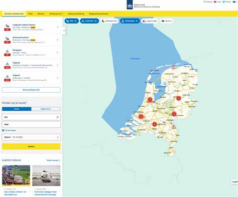Enable the Camera's map filter chip
Image resolution: width=238 pixels, height=197 pixels.
click(x=166, y=21)
